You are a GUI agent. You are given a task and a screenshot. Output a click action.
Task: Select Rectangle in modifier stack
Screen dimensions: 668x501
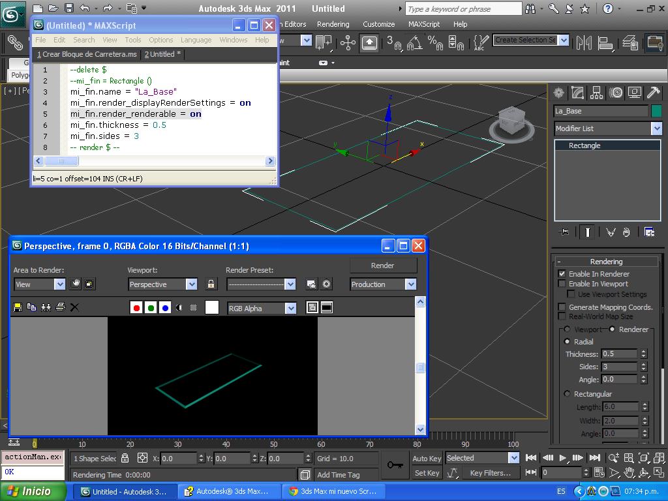click(x=607, y=145)
